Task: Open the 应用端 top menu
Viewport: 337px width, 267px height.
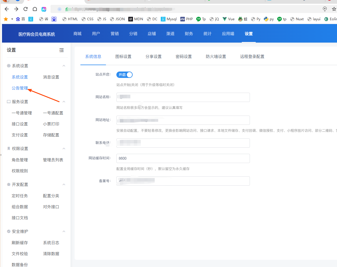Action: [x=228, y=34]
